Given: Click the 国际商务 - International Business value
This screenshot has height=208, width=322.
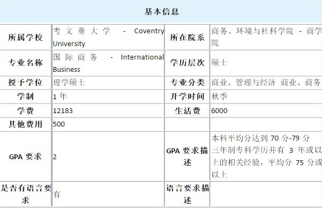Looking at the screenshot, I should click(108, 63).
